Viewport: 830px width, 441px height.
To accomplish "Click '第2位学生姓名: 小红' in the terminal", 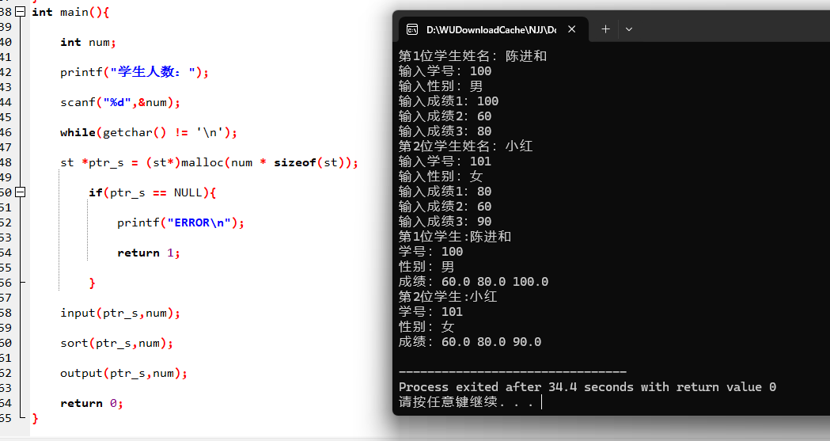I will click(x=466, y=146).
